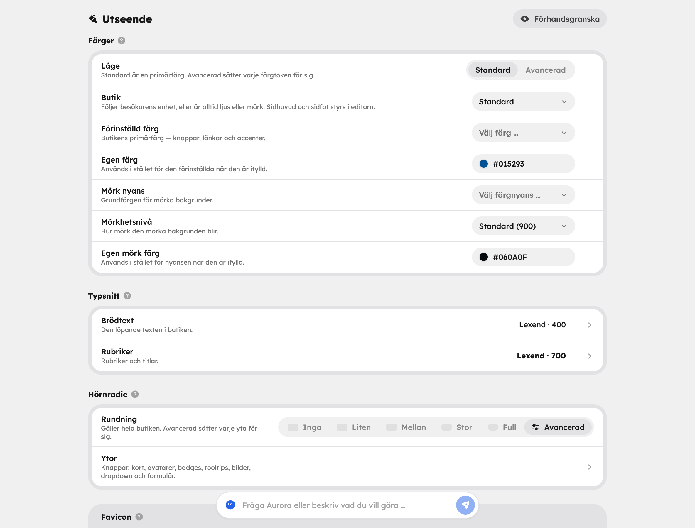Open the Butik Standard dropdown

(x=523, y=101)
